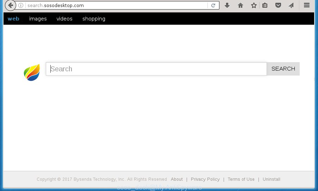Switch to the images tab
318x191 pixels.
[38, 19]
